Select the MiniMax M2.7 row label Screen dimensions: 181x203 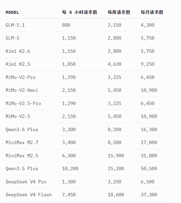pyautogui.click(x=22, y=143)
